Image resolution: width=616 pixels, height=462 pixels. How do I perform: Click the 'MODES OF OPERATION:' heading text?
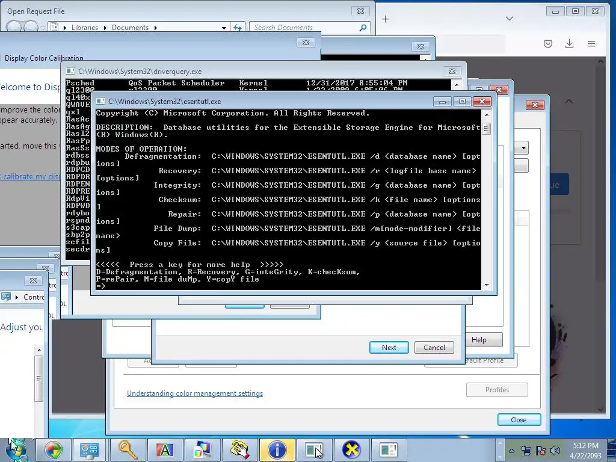pos(141,149)
